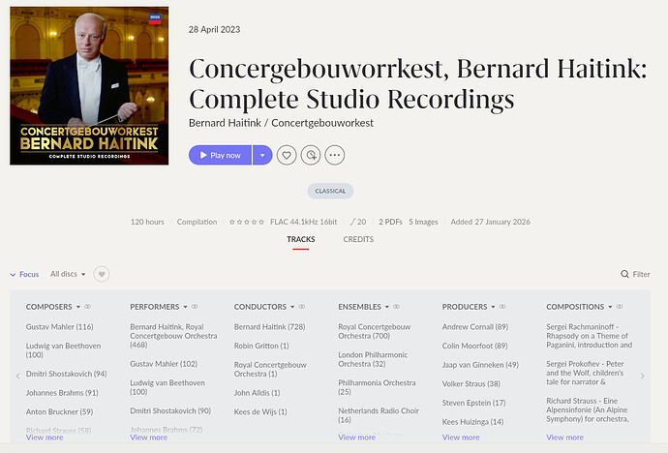The width and height of the screenshot is (668, 453).
Task: Open the three-dots more options menu
Action: pyautogui.click(x=334, y=155)
